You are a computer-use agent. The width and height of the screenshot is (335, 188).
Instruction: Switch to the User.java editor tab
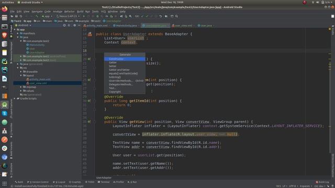click(206, 26)
